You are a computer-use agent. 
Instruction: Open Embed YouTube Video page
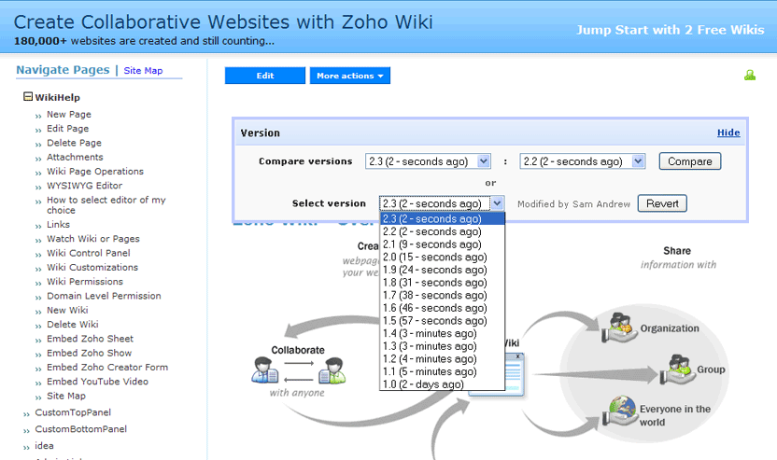(x=97, y=383)
